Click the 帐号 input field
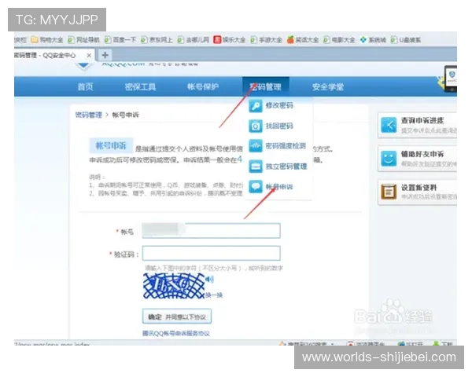The width and height of the screenshot is (472, 377). pos(212,231)
